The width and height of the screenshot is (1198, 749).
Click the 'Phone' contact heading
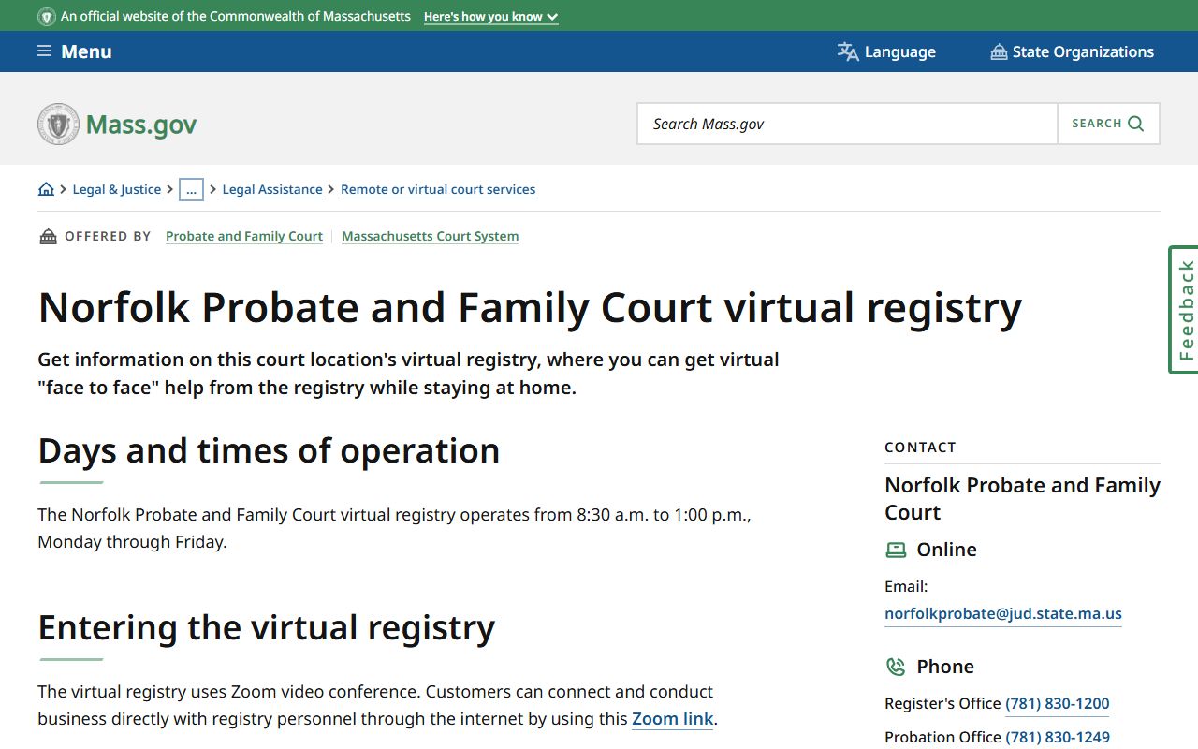945,667
